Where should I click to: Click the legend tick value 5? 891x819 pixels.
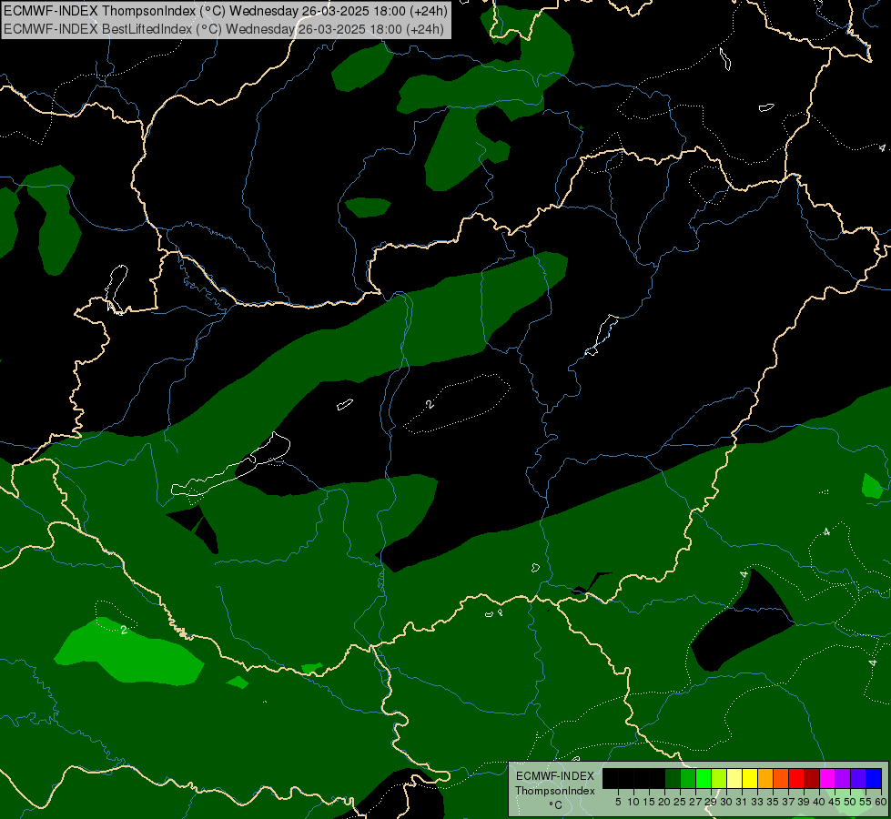[x=618, y=802]
